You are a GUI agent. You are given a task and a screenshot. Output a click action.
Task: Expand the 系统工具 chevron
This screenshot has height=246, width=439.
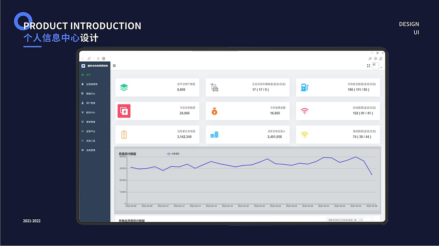(x=106, y=141)
